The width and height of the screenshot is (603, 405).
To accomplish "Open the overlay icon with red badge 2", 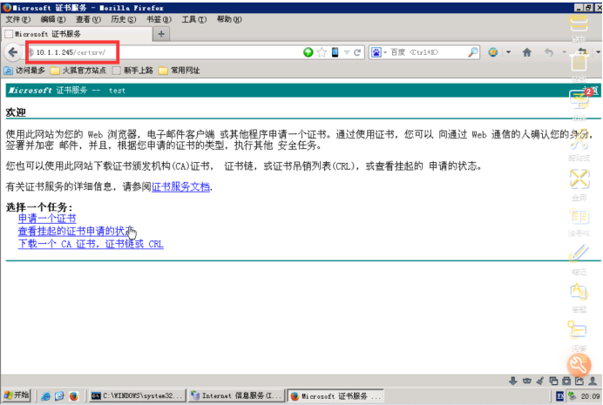I will click(579, 99).
